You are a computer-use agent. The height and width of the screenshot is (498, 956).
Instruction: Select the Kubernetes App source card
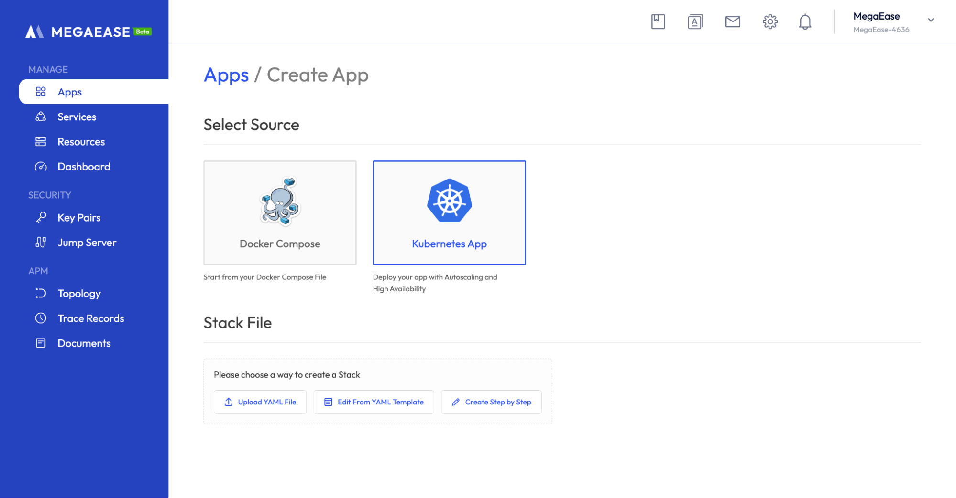pos(449,212)
